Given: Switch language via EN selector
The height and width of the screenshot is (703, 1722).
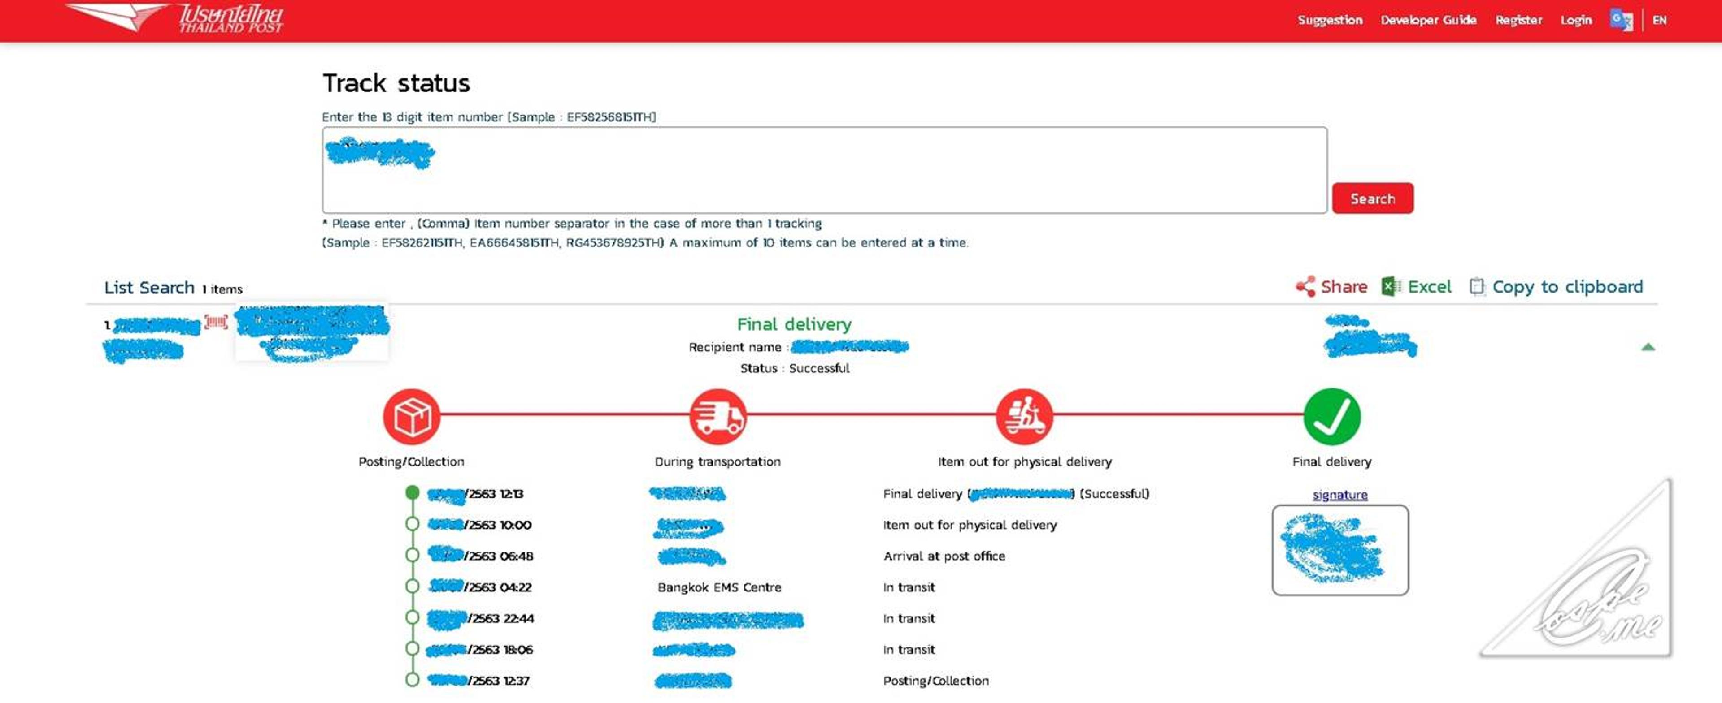Looking at the screenshot, I should (1659, 20).
